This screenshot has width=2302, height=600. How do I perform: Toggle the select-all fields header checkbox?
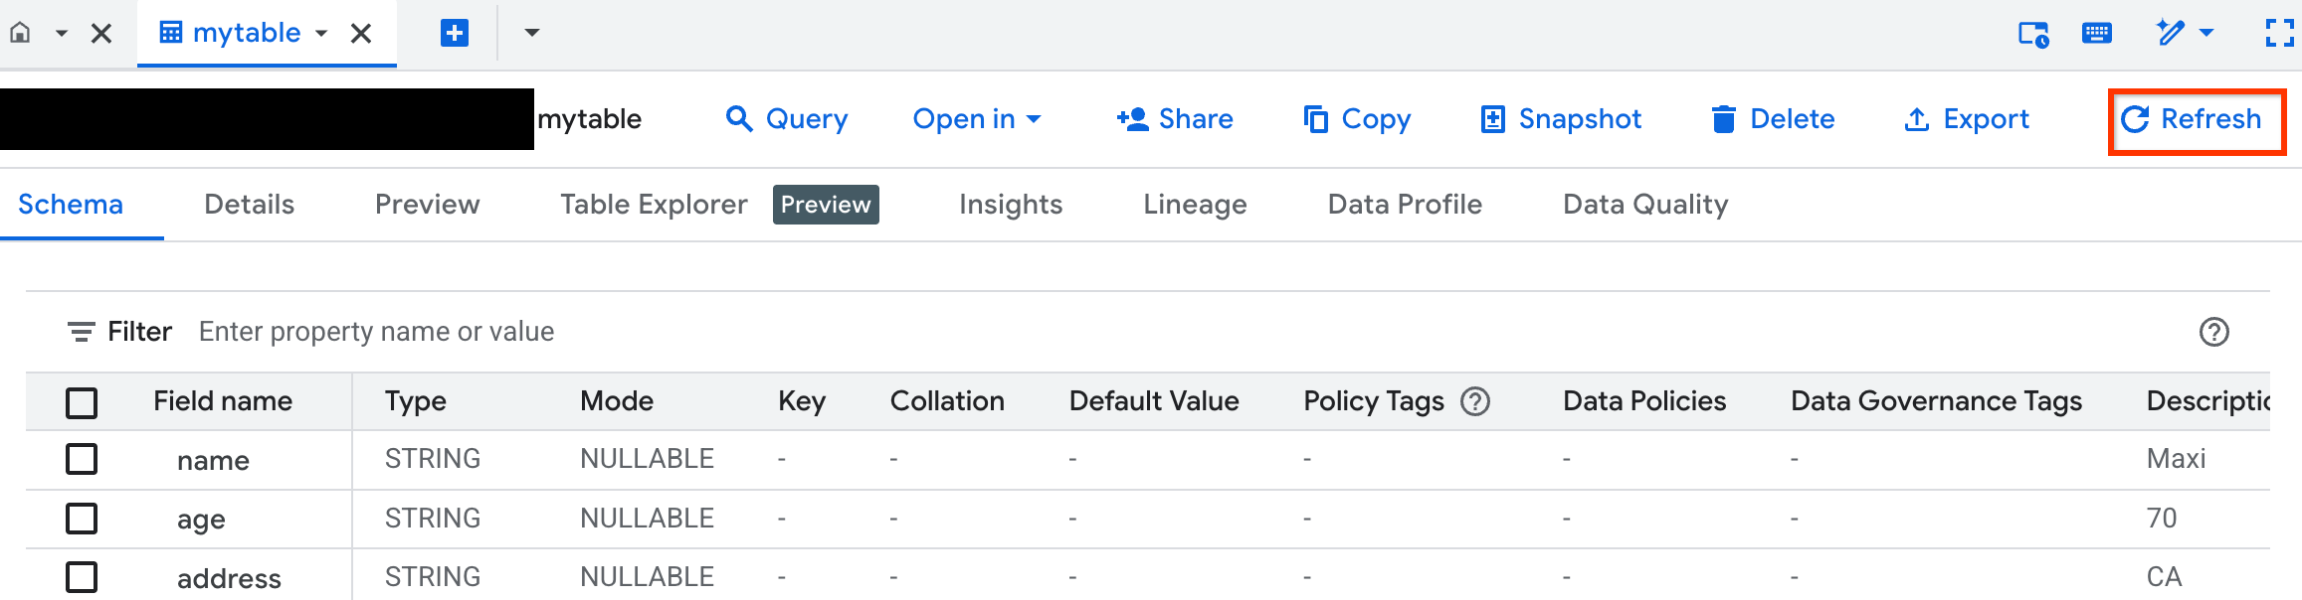coord(82,402)
